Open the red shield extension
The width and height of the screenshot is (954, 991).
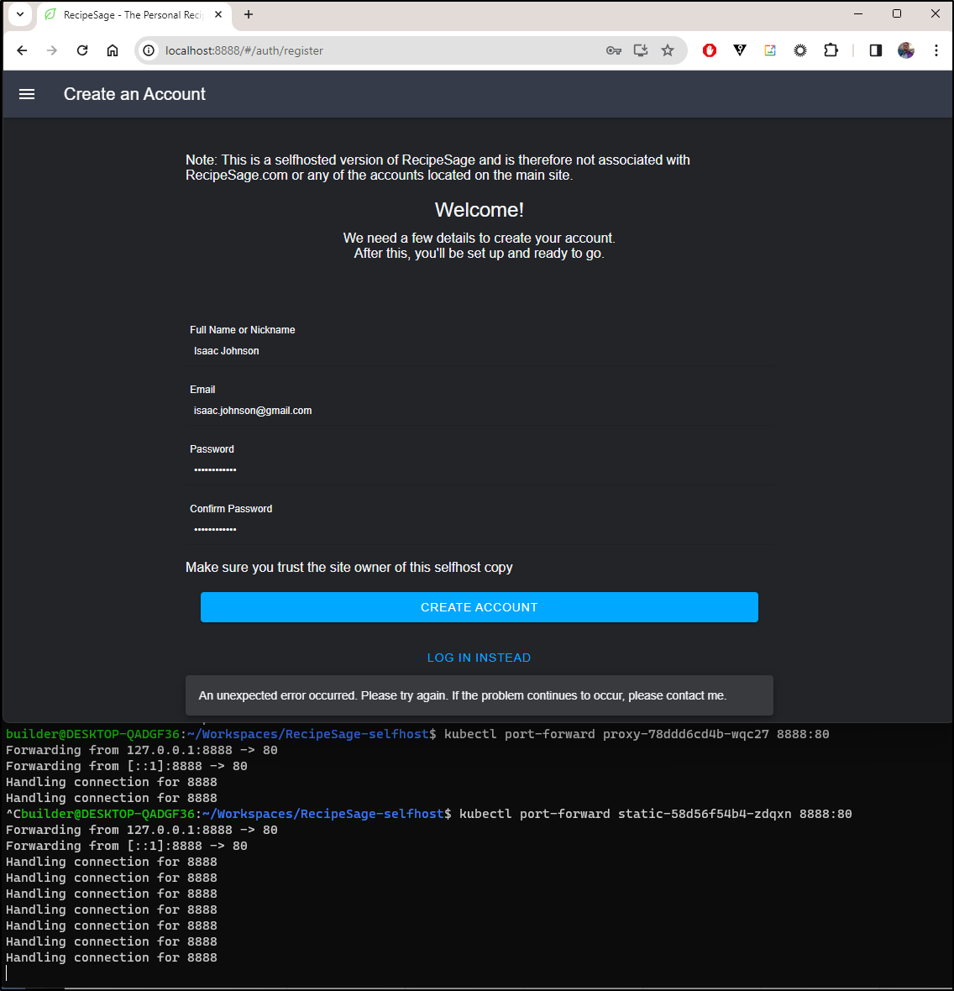click(x=710, y=50)
